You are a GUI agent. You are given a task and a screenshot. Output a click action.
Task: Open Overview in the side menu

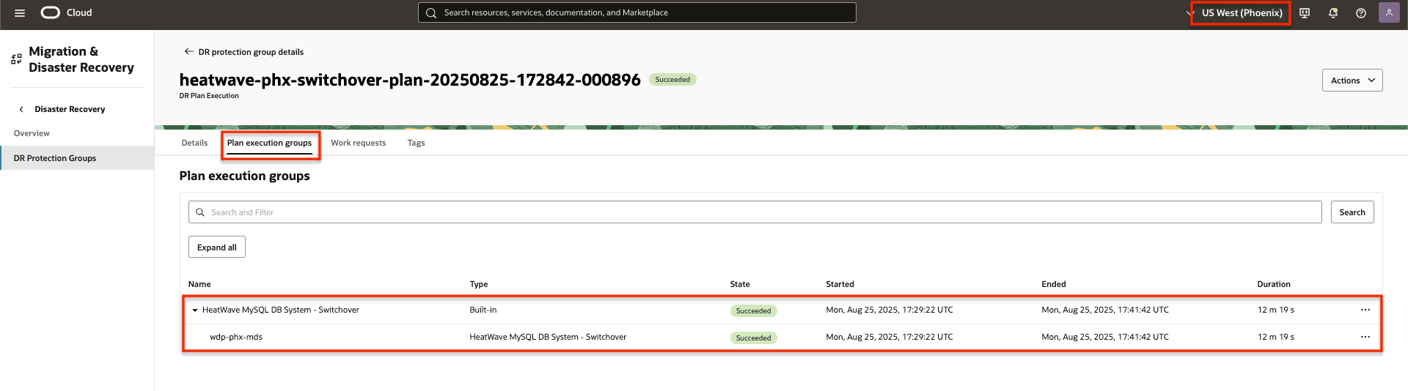coord(32,133)
